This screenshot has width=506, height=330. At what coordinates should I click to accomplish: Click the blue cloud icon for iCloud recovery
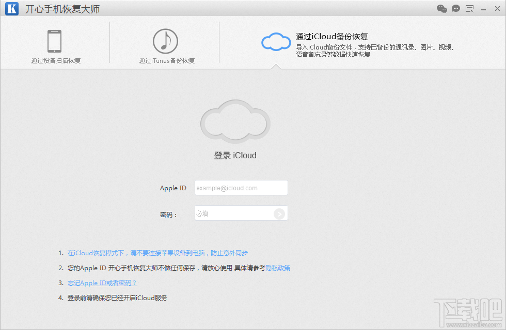pos(276,41)
